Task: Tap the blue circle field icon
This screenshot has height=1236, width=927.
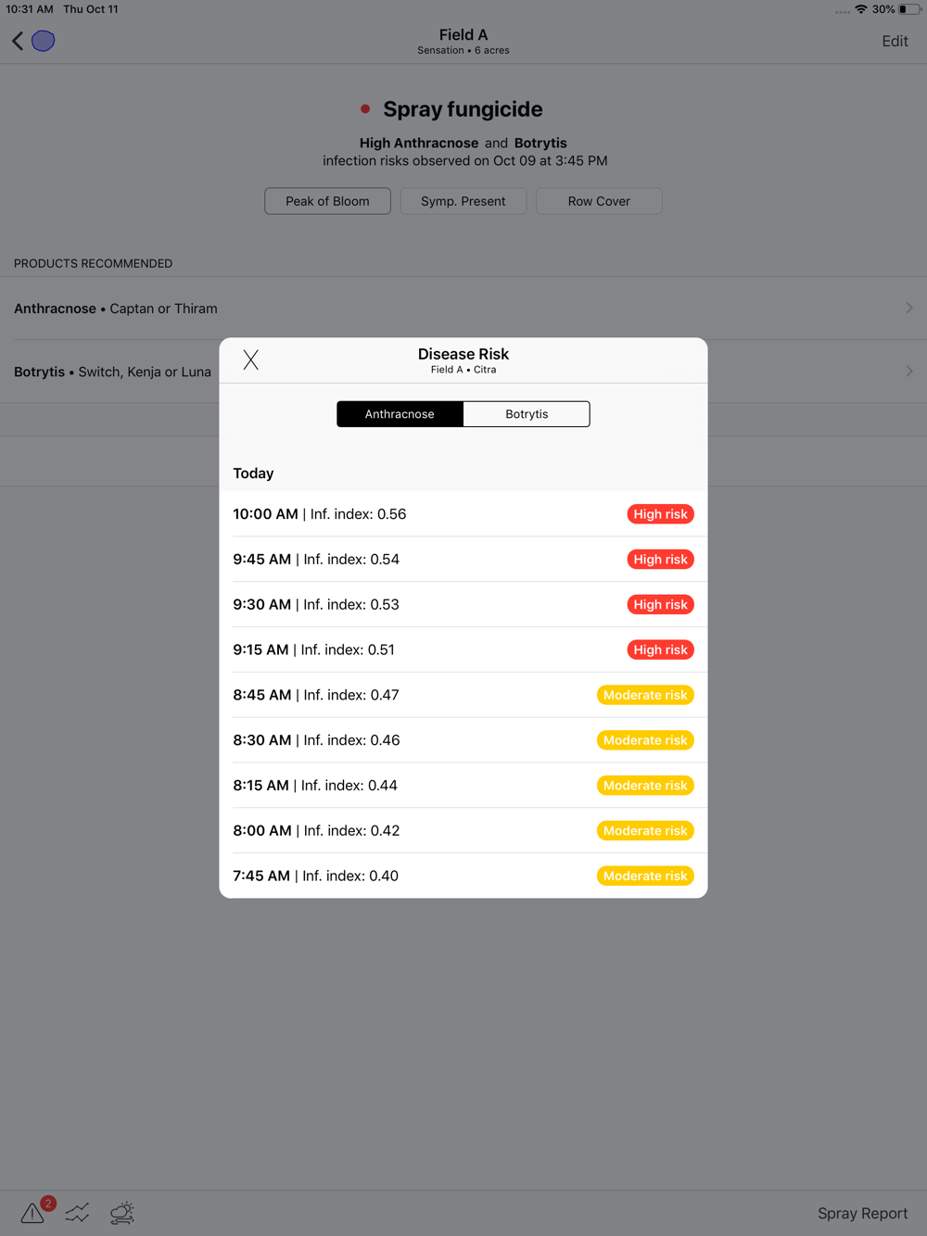Action: pyautogui.click(x=43, y=41)
